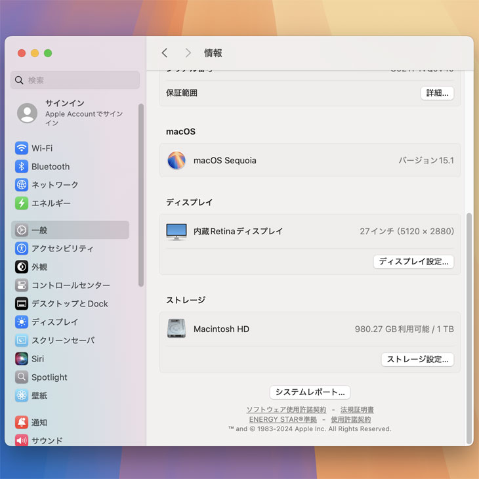Go back with the left chevron

[x=165, y=53]
